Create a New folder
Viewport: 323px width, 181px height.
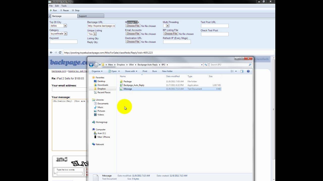pos(167,71)
